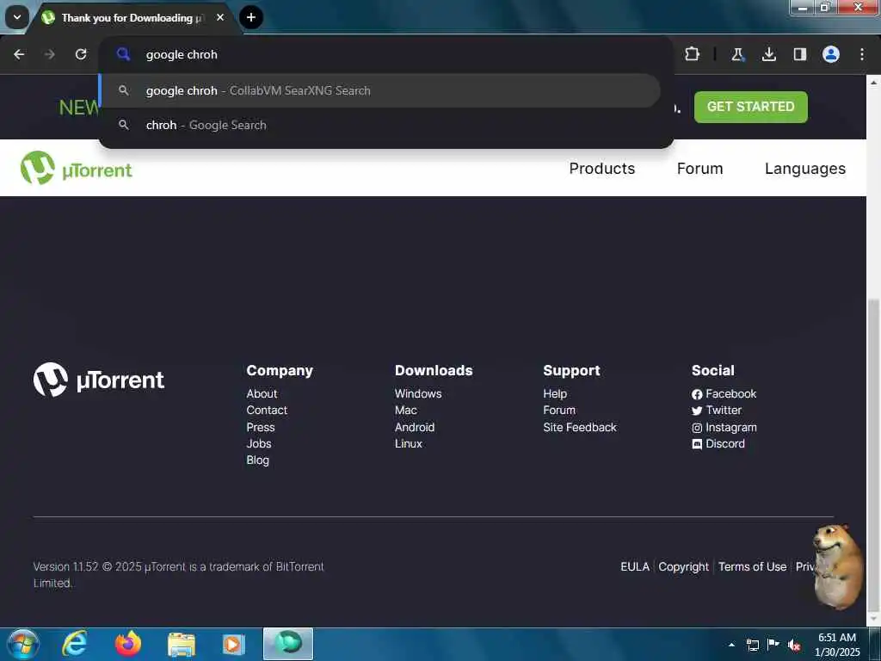Open the Forum header link

point(699,169)
